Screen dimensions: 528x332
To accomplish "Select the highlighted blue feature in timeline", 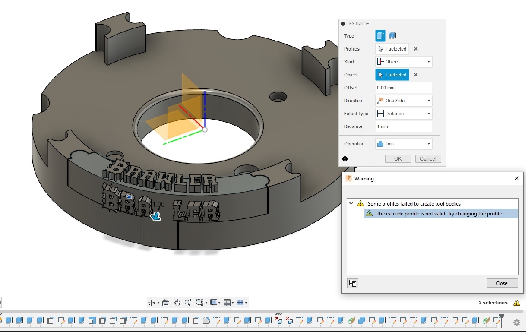I will coord(92,320).
